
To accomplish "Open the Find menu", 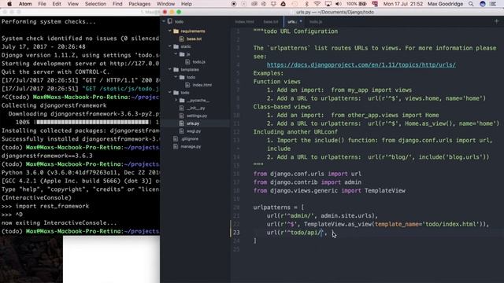I will point(117,4).
